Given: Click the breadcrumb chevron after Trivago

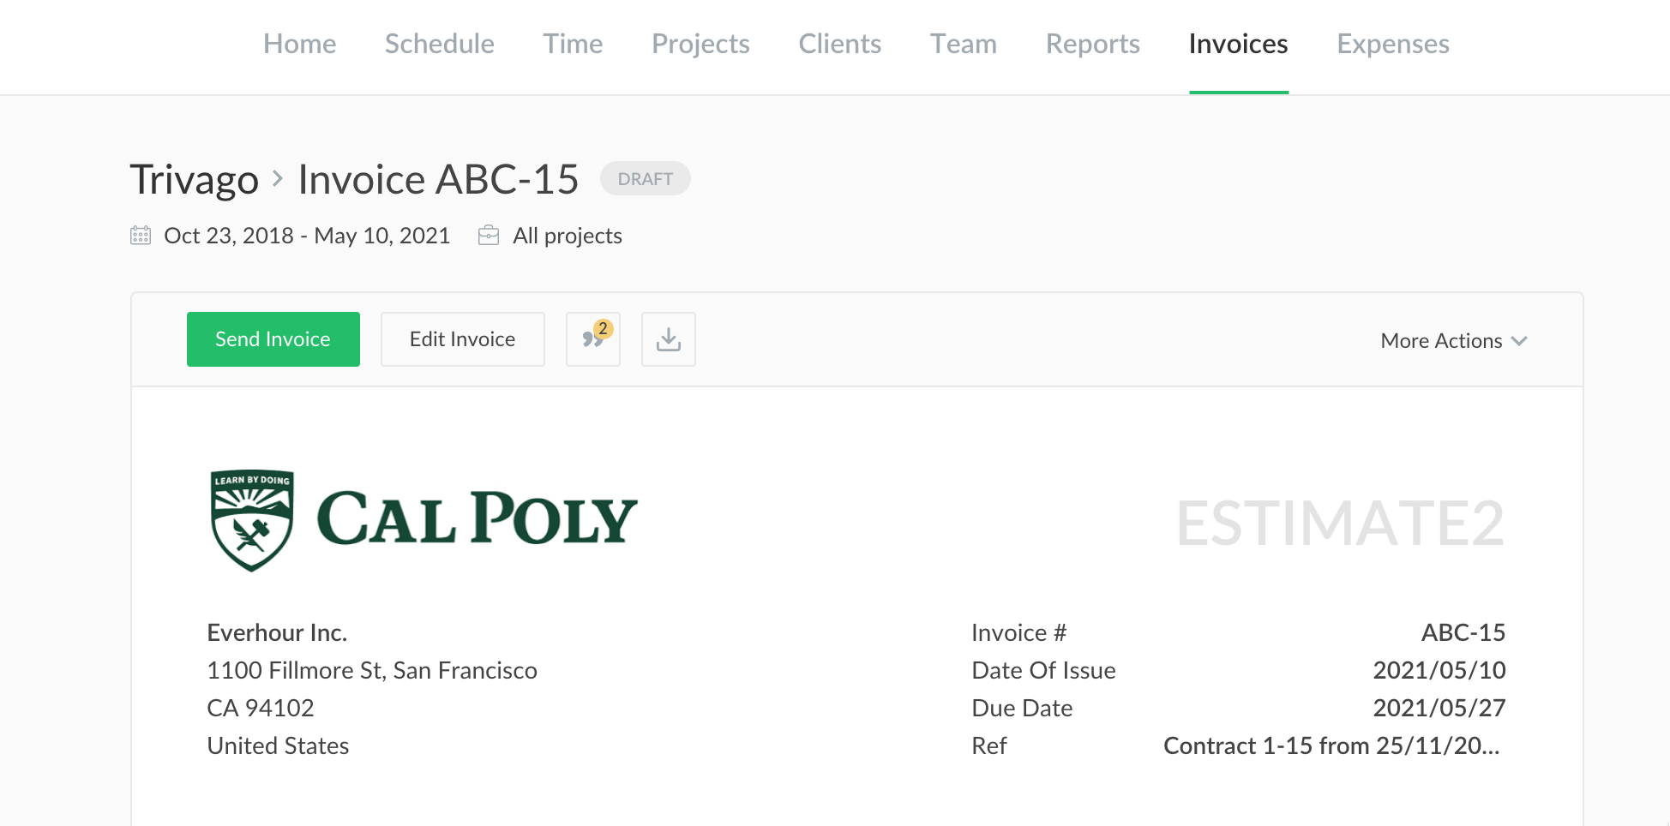Looking at the screenshot, I should [278, 178].
